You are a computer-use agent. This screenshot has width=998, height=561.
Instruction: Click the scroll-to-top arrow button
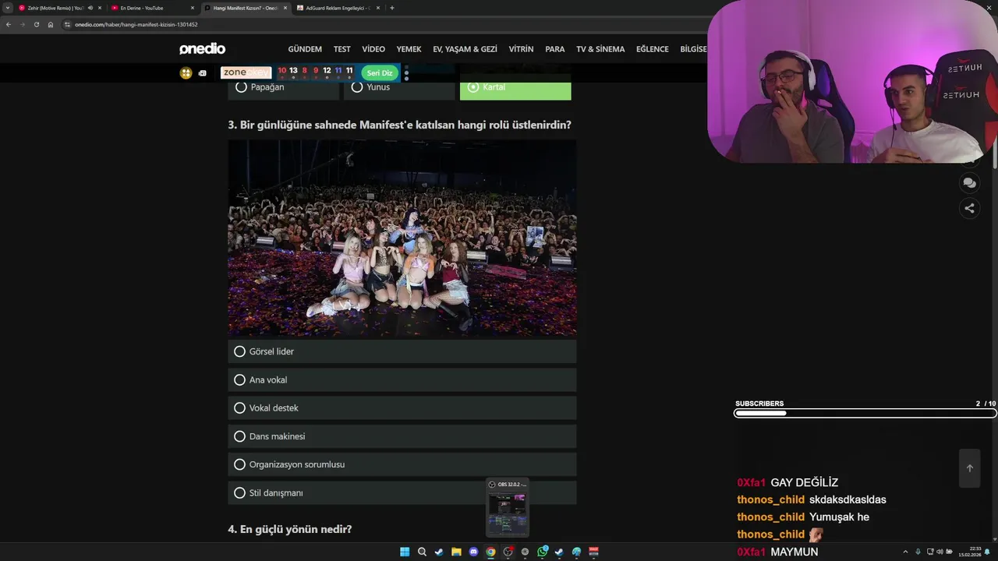click(x=969, y=468)
